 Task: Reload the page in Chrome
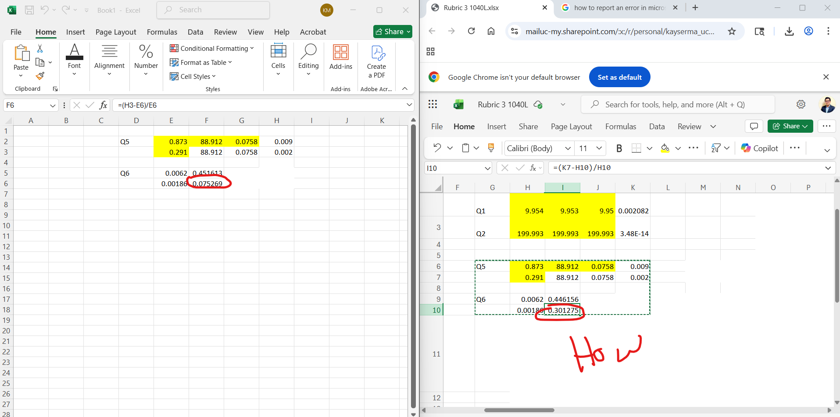tap(472, 31)
